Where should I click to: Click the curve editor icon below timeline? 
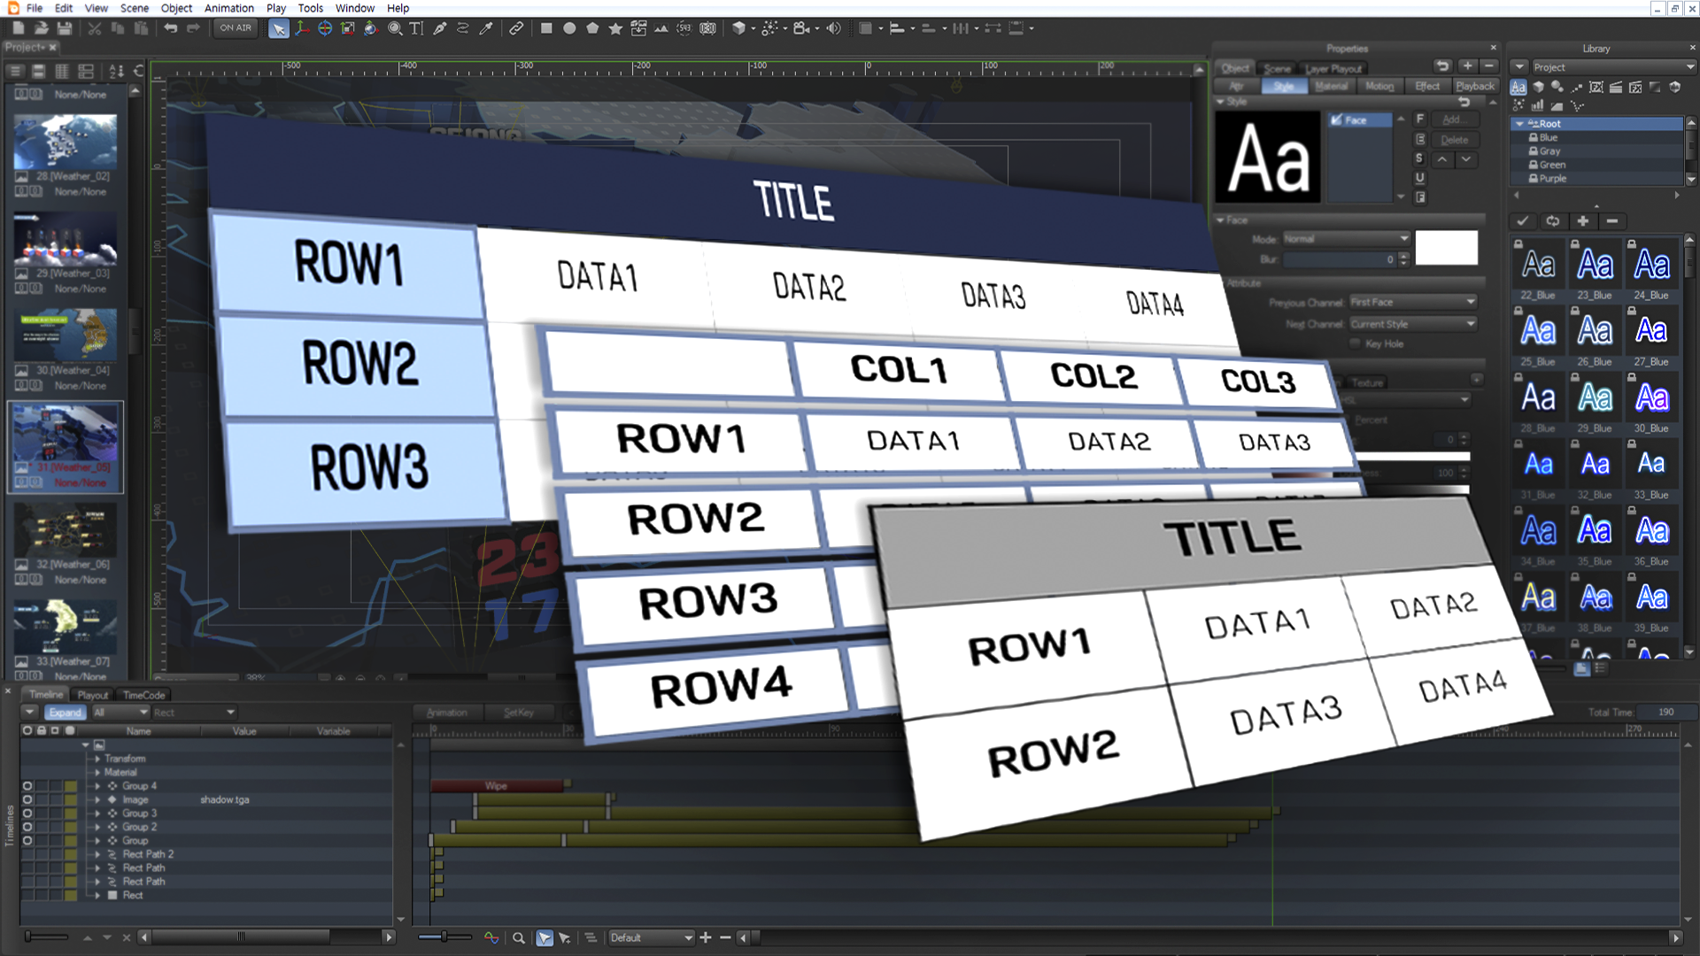(491, 937)
